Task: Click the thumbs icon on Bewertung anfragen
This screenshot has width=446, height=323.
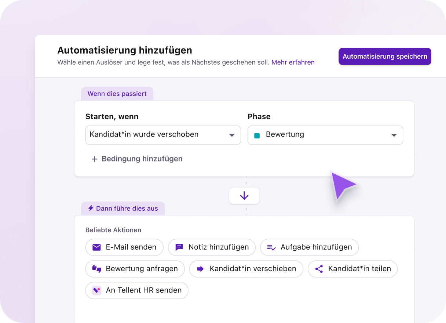Action: tap(96, 269)
